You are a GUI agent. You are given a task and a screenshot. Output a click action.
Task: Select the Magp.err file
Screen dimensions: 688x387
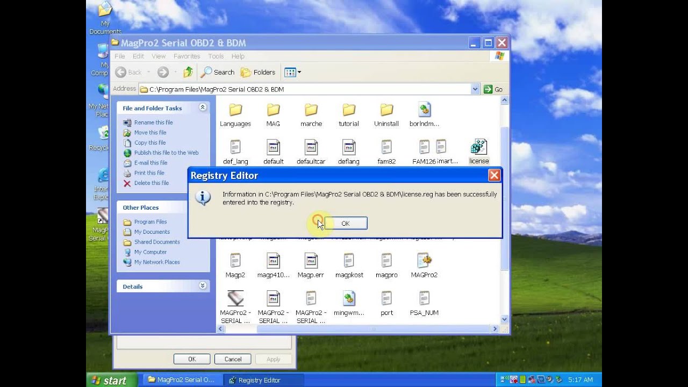click(311, 266)
